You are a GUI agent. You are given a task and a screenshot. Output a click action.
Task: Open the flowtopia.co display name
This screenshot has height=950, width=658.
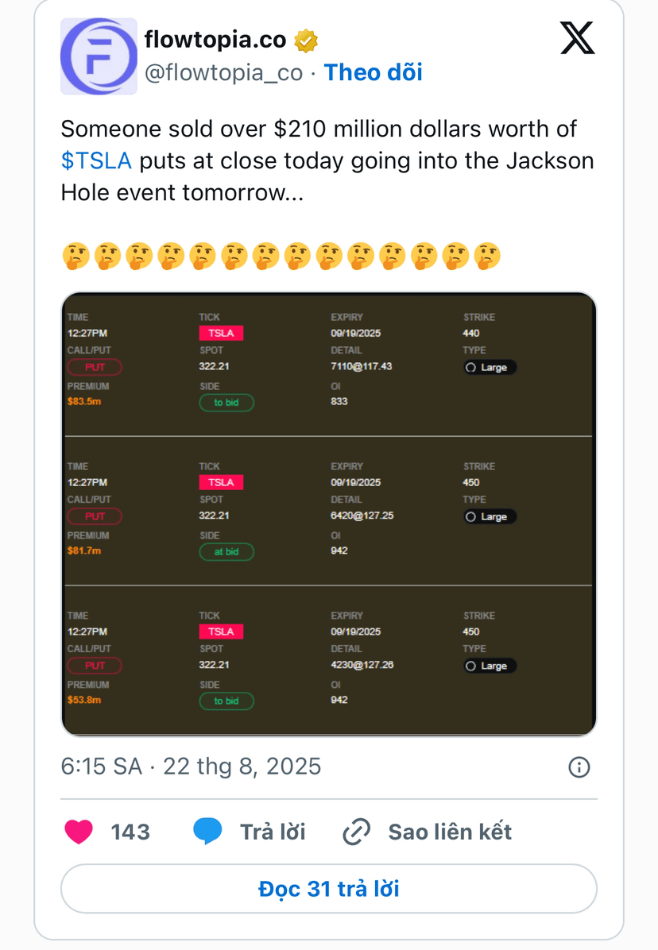pos(215,40)
